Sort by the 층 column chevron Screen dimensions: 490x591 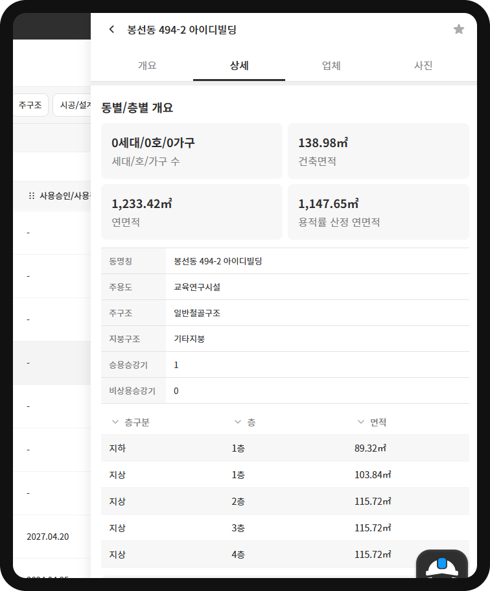(238, 422)
